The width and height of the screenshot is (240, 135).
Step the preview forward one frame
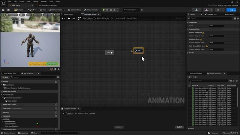[58, 69]
